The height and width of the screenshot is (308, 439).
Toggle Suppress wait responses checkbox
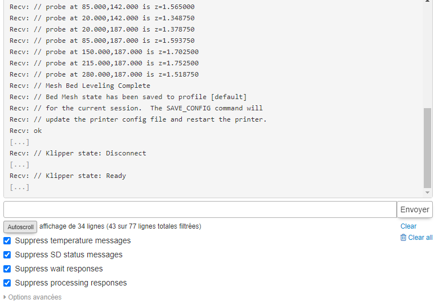(7, 269)
